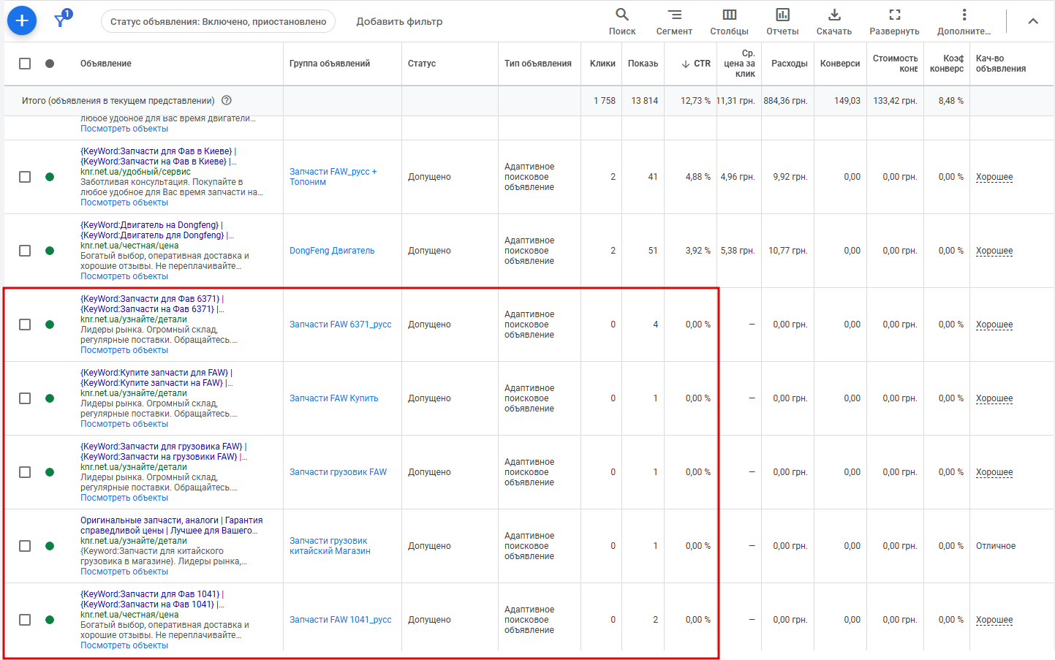
Task: Click Добавить фильтр
Action: 399,22
